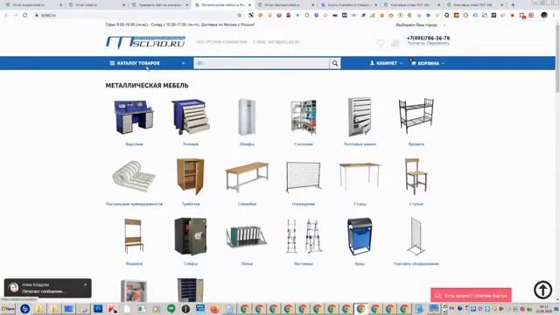Image resolution: width=560 pixels, height=315 pixels.
Task: Click the Шкафы category link
Action: (x=247, y=144)
